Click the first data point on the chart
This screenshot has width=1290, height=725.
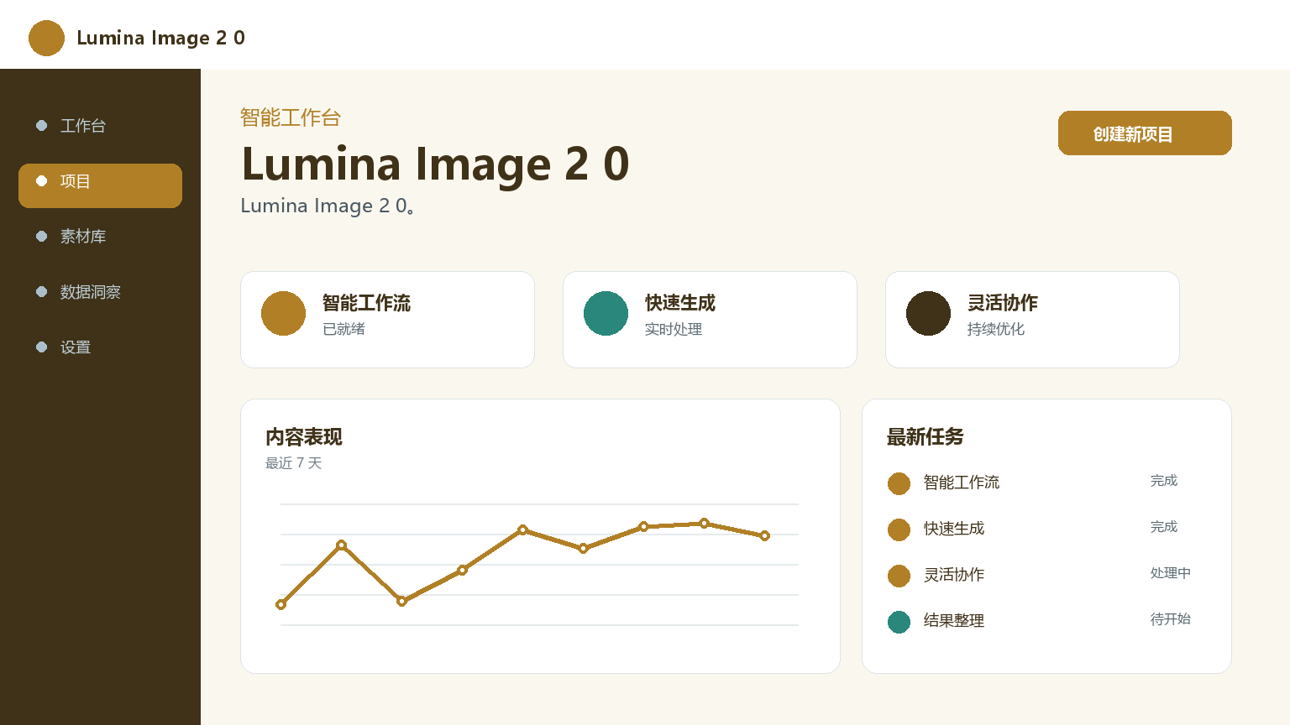tap(281, 604)
